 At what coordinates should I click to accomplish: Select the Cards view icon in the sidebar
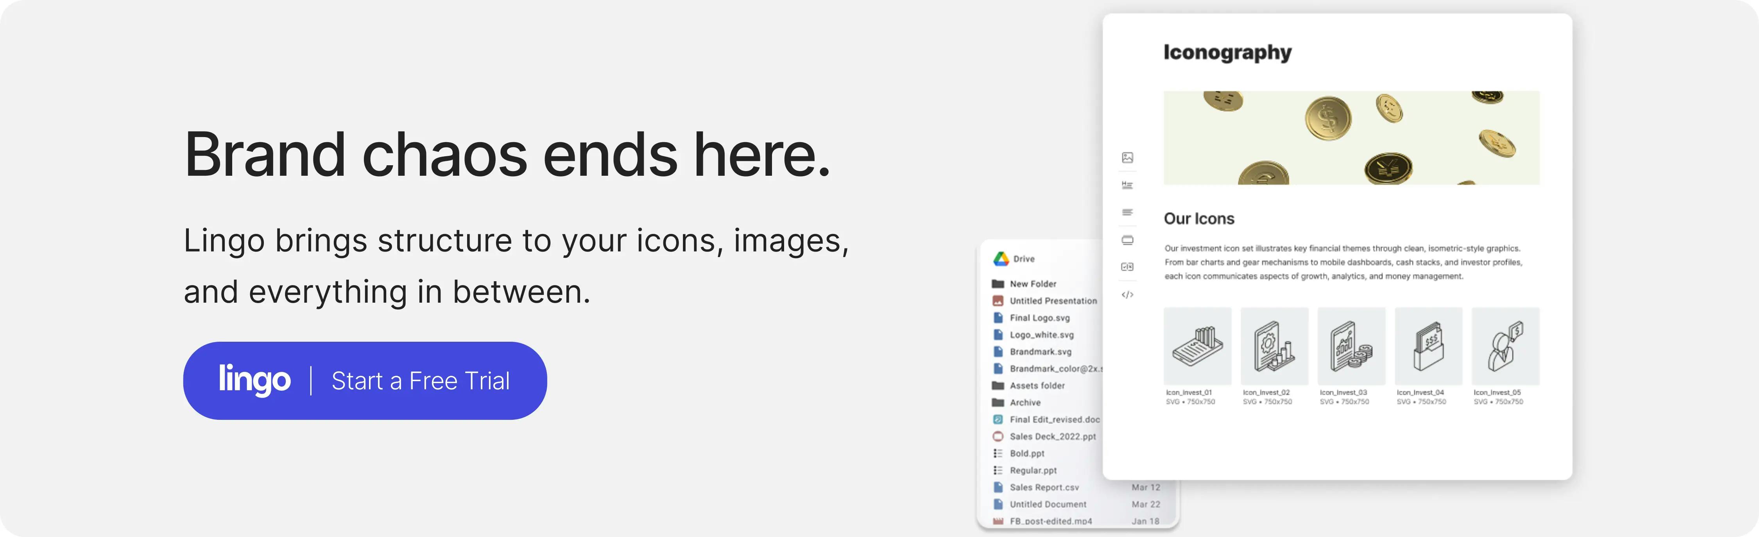tap(1128, 240)
